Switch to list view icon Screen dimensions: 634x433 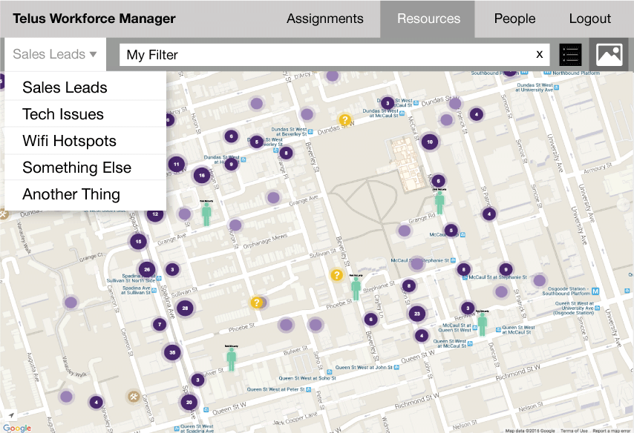click(x=570, y=55)
